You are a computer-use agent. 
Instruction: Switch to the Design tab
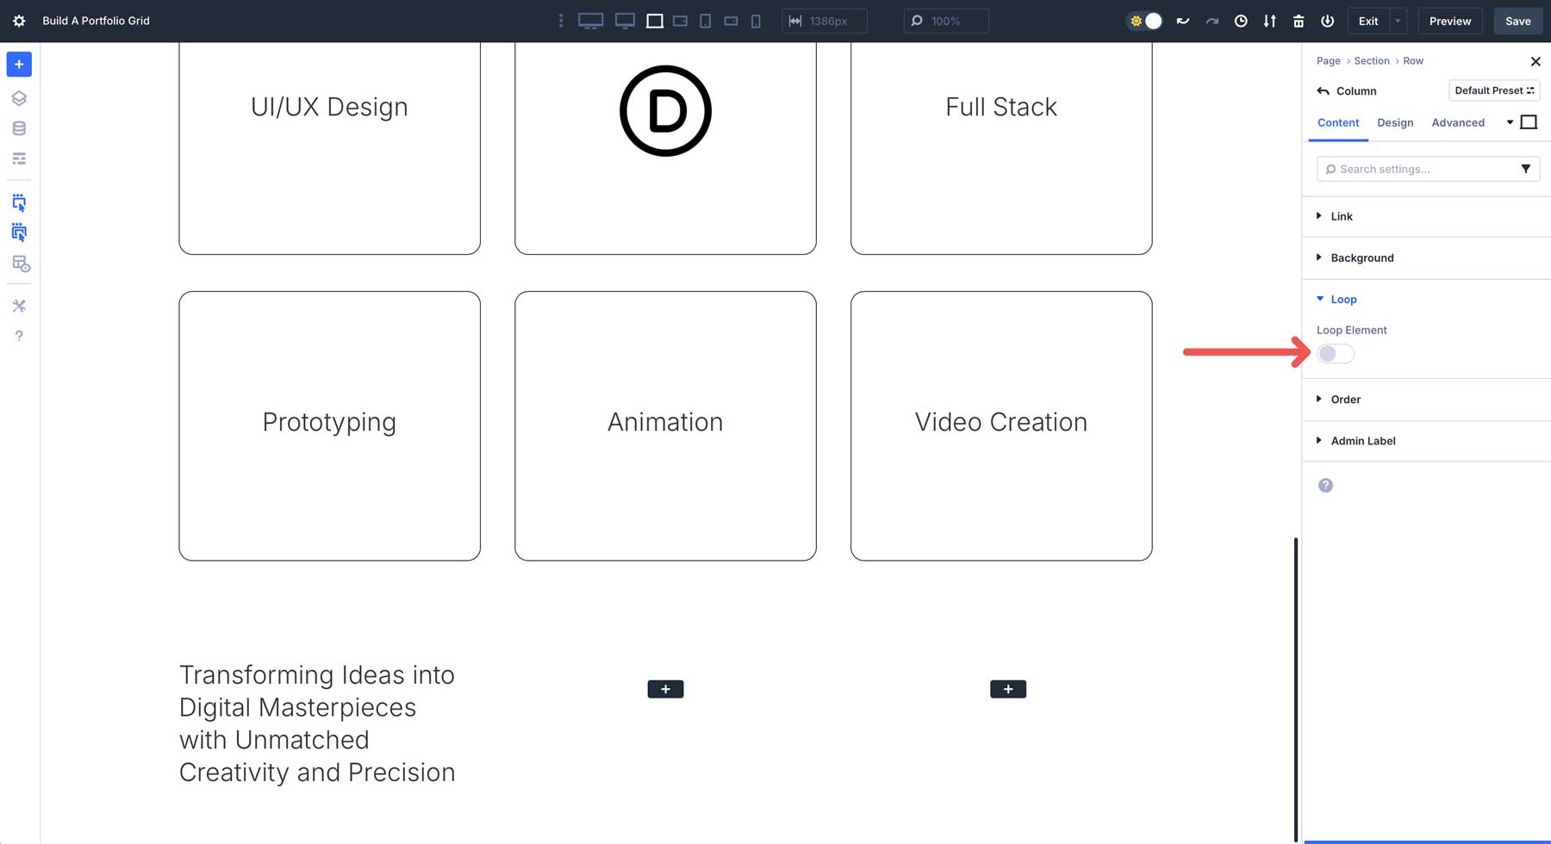pos(1395,122)
